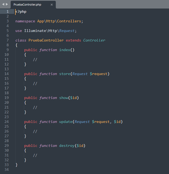This screenshot has width=169, height=174.
Task: Click the right tab navigation arrow
Action: point(7,4)
